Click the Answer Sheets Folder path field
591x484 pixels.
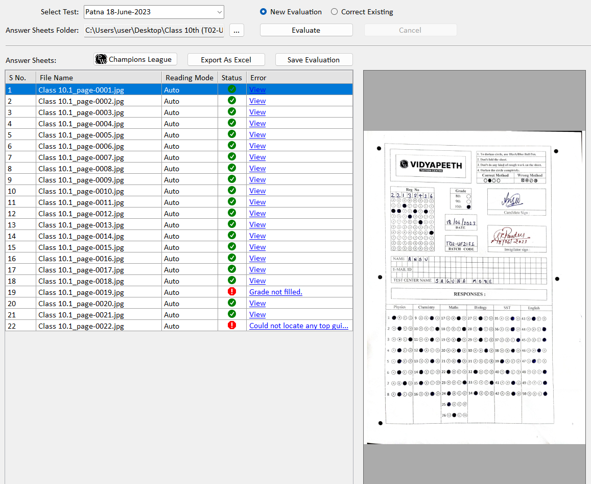[154, 30]
